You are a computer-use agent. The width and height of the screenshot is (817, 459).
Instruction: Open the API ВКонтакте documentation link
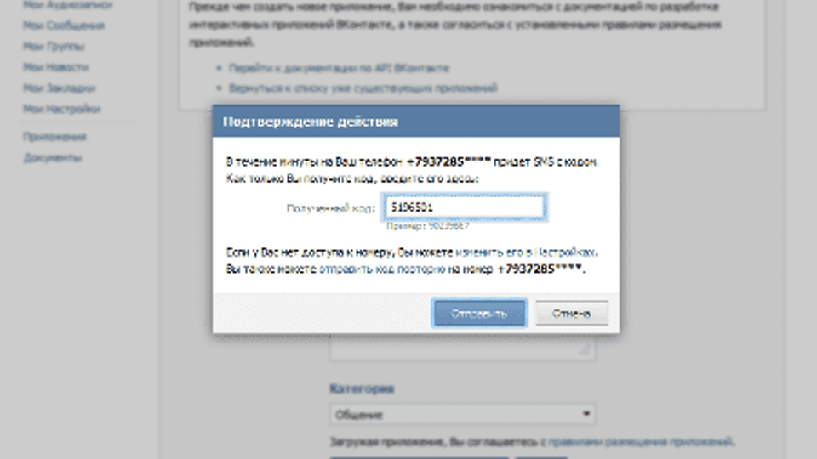[x=339, y=68]
